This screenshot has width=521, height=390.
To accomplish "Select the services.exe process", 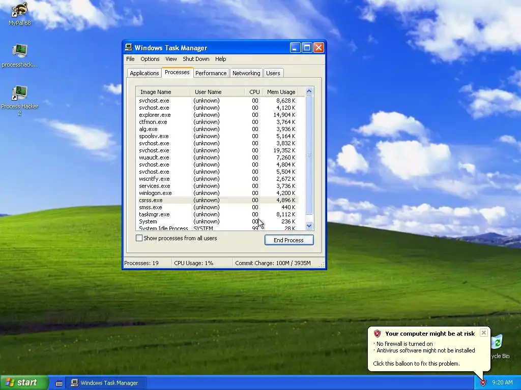I will click(x=217, y=186).
